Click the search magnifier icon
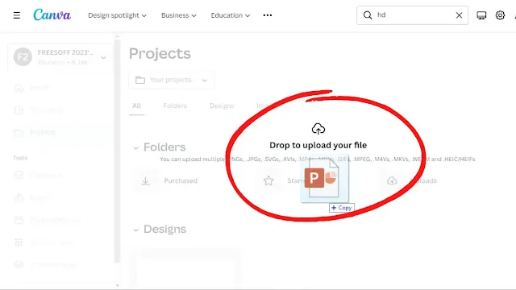516x290 pixels. coord(368,15)
